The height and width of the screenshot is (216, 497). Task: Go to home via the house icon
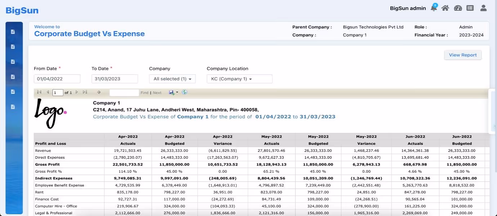pos(445,8)
